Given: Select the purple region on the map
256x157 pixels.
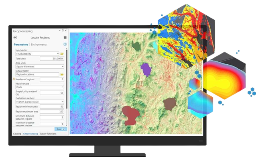Looking at the screenshot, I should coord(146,69).
